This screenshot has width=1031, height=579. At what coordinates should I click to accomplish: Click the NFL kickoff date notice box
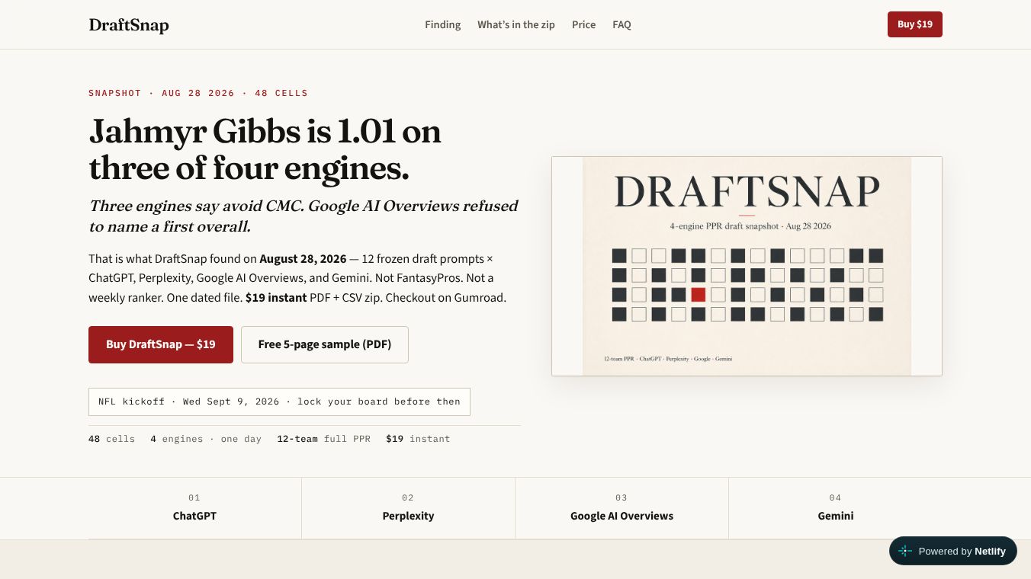(279, 401)
